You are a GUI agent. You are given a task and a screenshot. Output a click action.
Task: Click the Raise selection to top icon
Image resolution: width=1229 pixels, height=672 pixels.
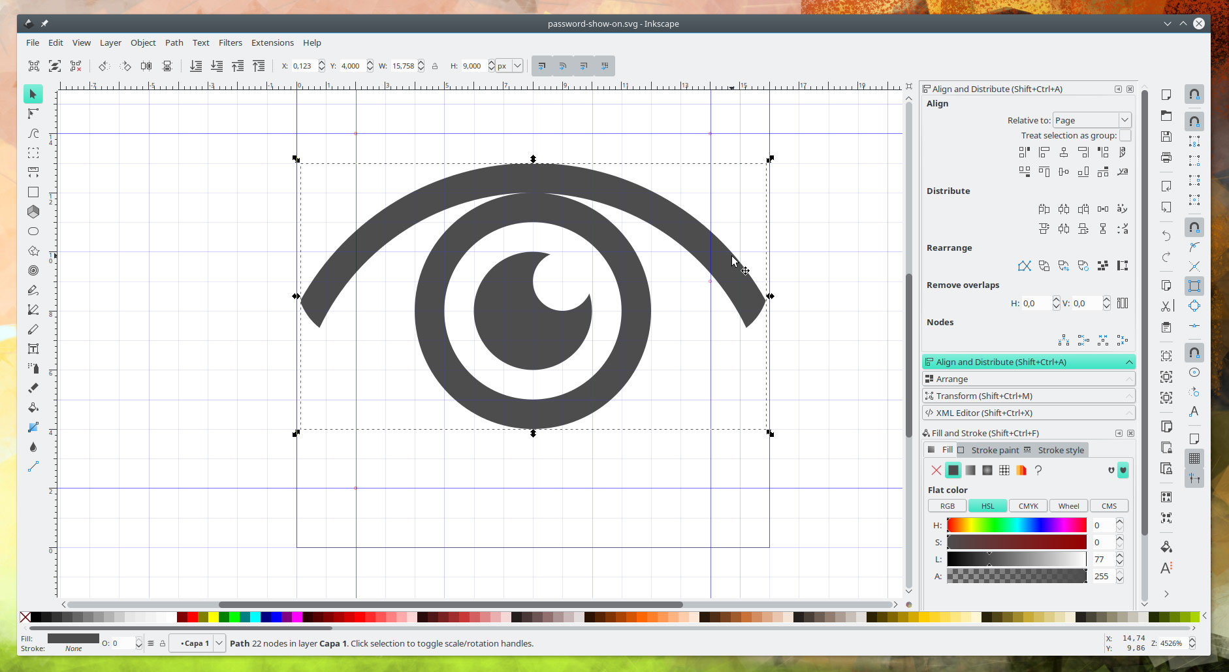pyautogui.click(x=259, y=66)
